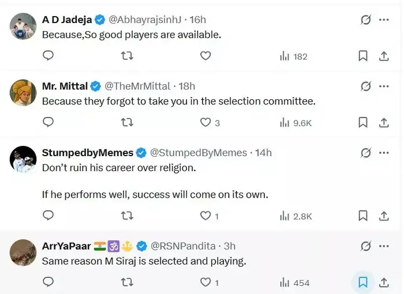Share the ArrYaPaar tweet
Image resolution: width=404 pixels, height=294 pixels.
384,282
